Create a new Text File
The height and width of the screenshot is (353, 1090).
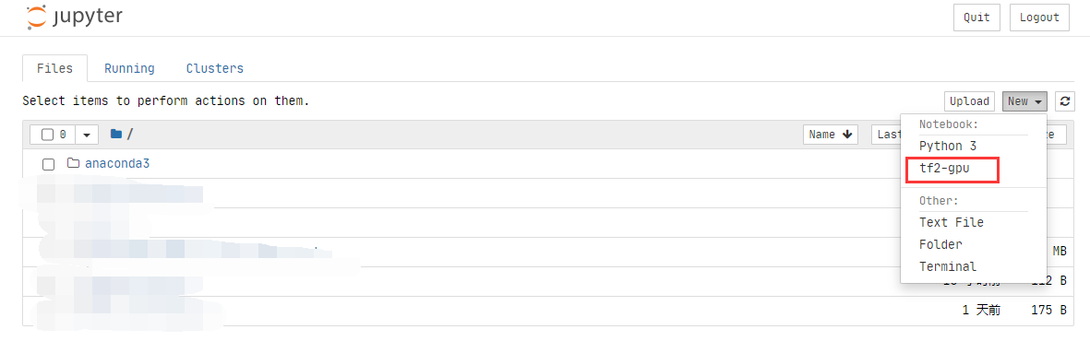point(951,222)
